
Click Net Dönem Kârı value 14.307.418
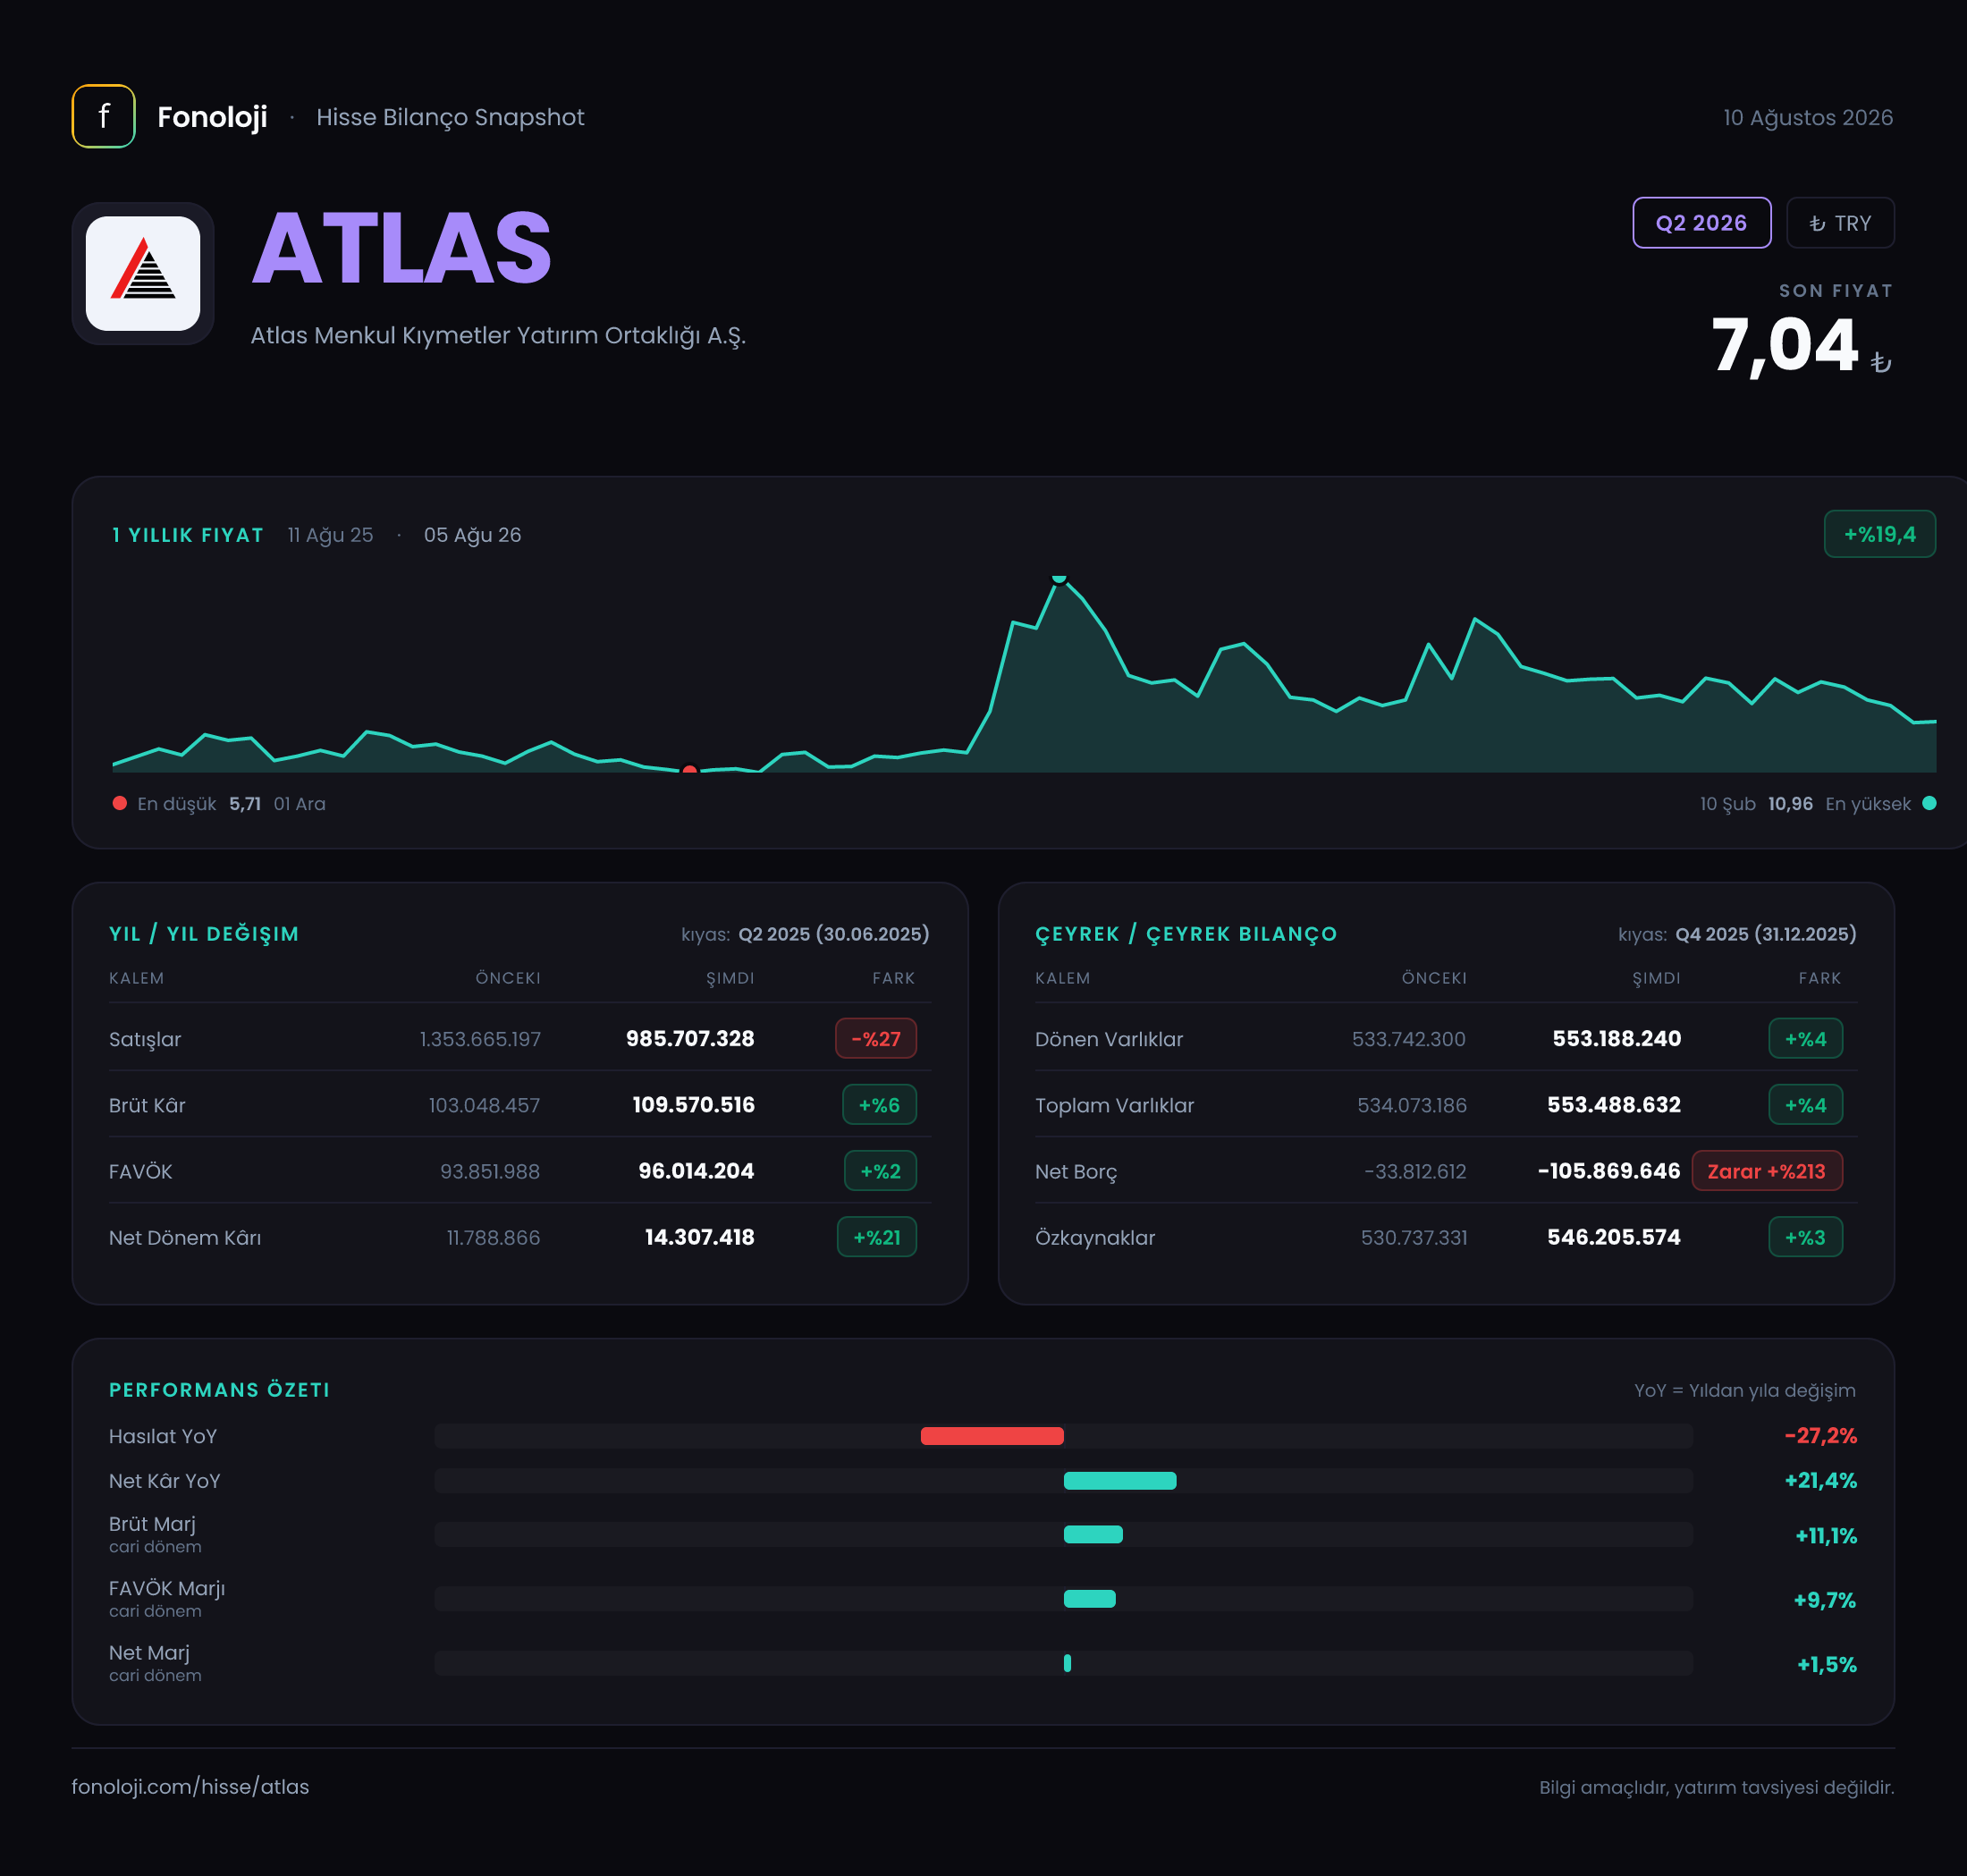699,1237
